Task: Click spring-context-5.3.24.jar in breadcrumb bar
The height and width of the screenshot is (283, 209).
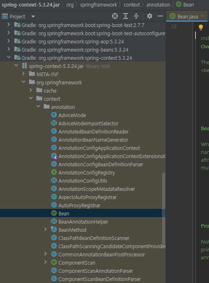Action: tap(31, 5)
